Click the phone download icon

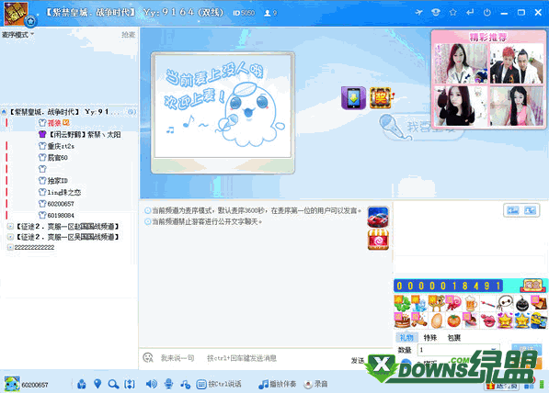tap(354, 98)
